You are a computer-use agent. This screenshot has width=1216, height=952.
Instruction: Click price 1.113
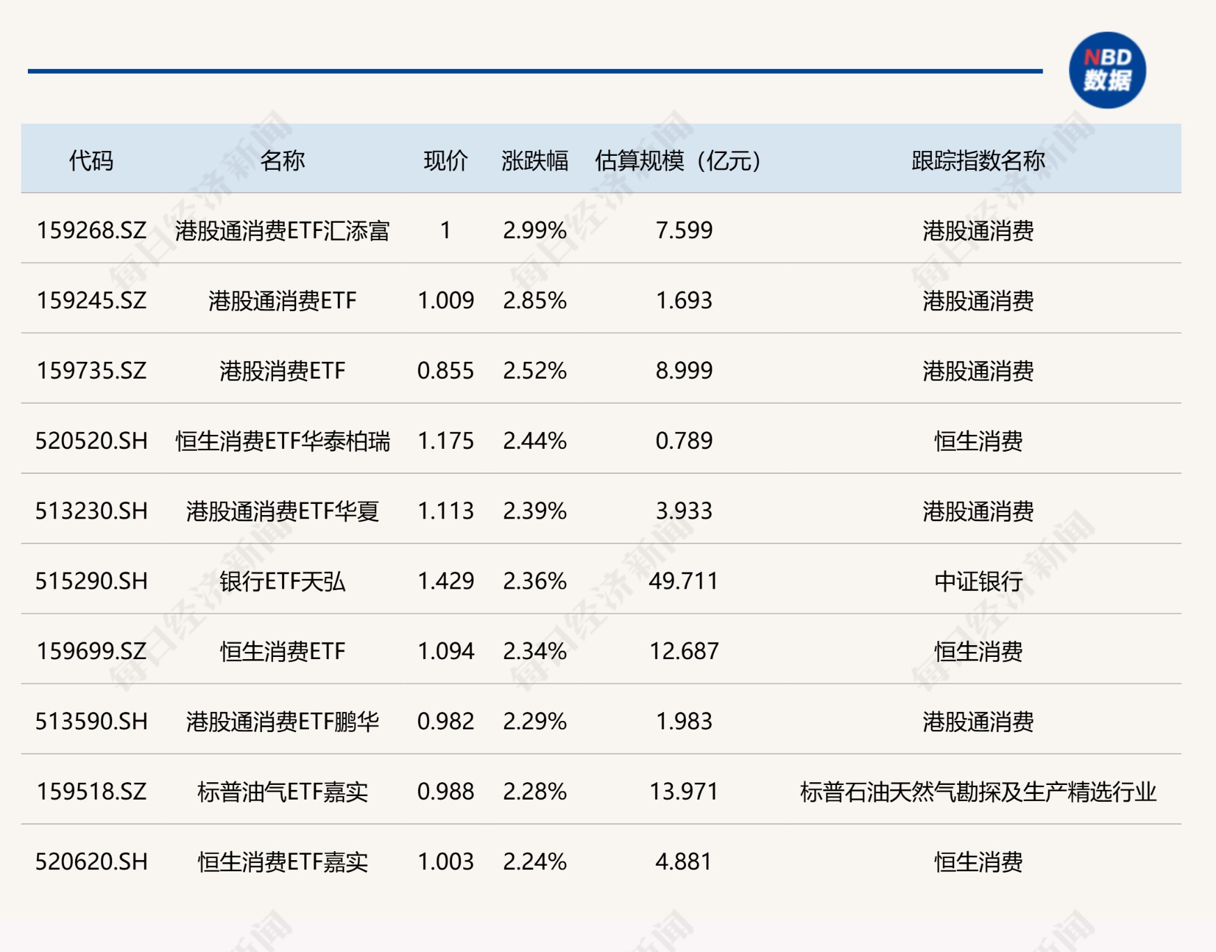(446, 511)
